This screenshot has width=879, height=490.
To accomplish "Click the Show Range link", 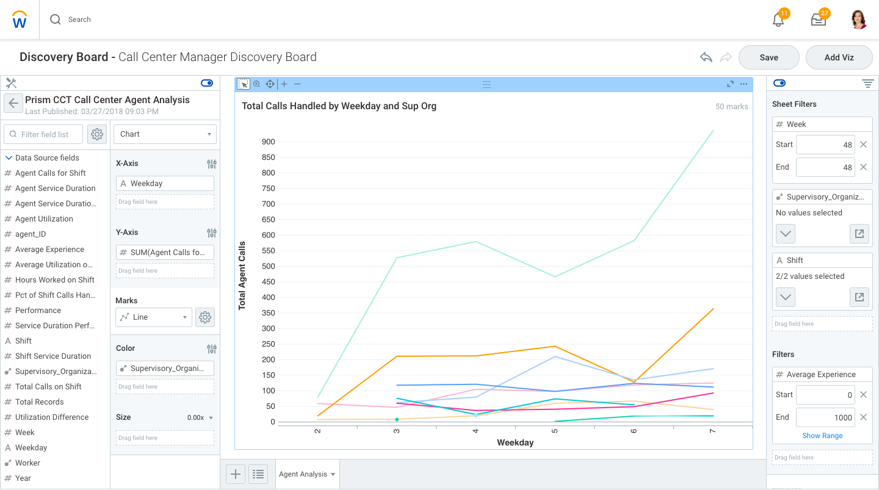I will coord(822,436).
